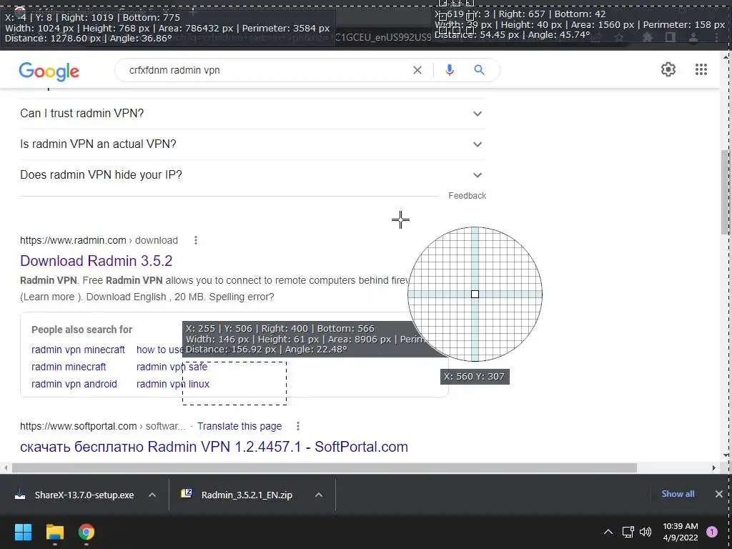Image resolution: width=732 pixels, height=549 pixels.
Task: Open Google settings gear
Action: click(668, 69)
